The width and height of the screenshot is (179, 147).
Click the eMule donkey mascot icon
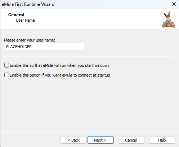[169, 20]
